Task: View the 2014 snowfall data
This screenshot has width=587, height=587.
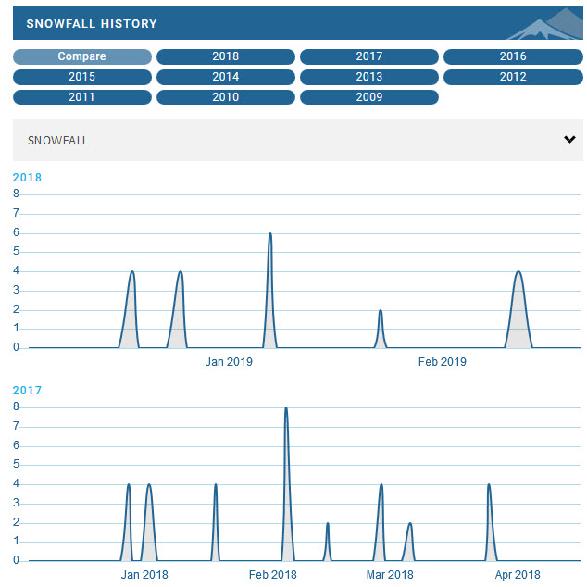Action: coord(225,77)
